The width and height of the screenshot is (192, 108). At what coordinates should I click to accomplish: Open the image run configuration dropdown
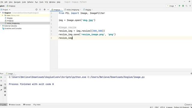tap(172, 6)
